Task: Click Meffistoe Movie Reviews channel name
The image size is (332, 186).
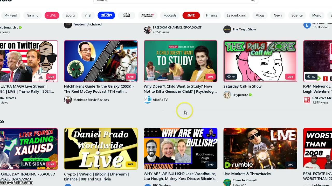Action: 91,100
